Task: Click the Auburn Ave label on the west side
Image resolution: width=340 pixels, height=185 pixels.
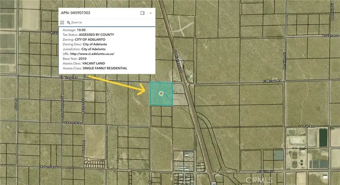Action: tap(49, 167)
